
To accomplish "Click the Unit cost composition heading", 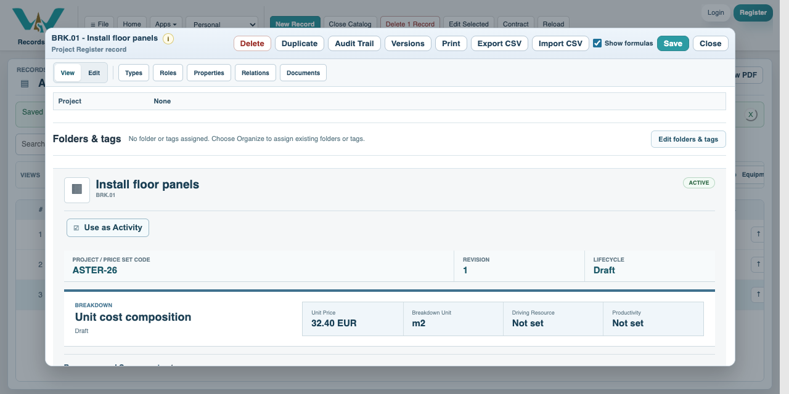I will click(133, 317).
